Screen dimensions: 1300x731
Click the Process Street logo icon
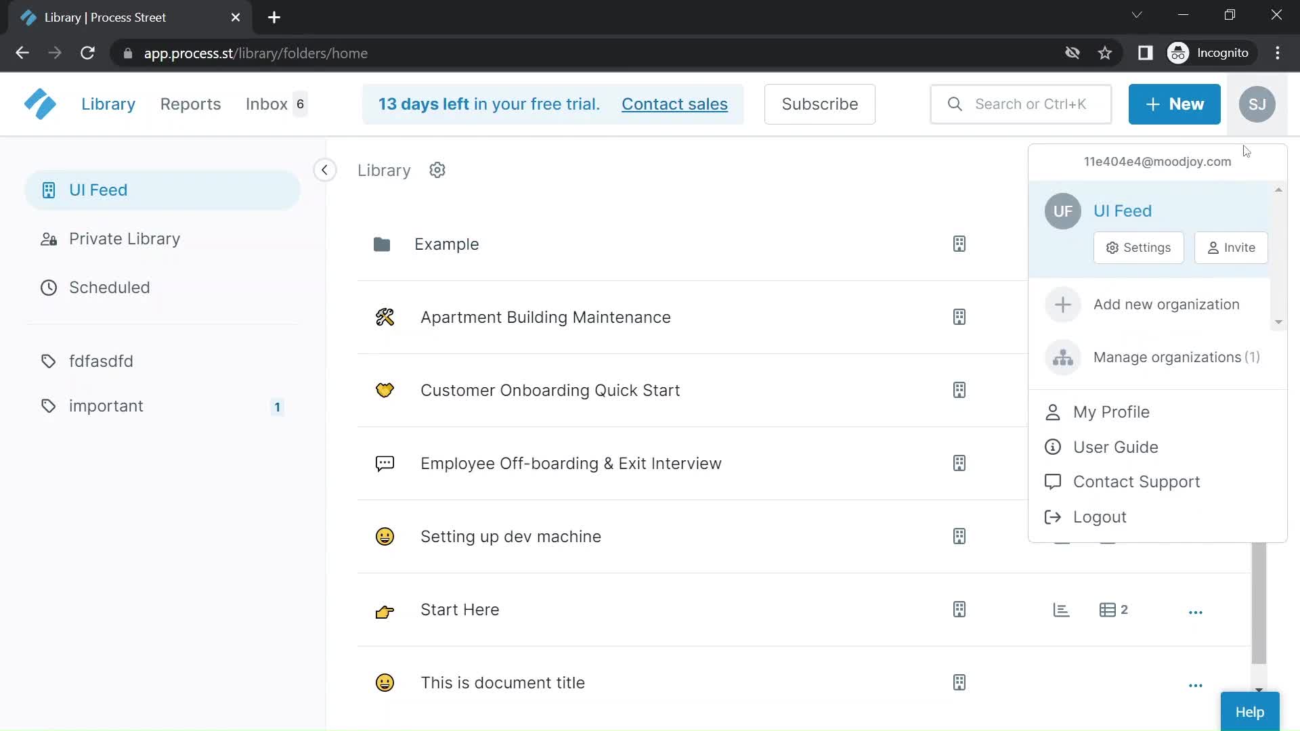point(40,104)
